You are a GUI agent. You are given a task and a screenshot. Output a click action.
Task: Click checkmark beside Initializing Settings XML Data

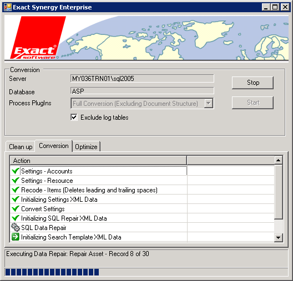click(x=16, y=200)
